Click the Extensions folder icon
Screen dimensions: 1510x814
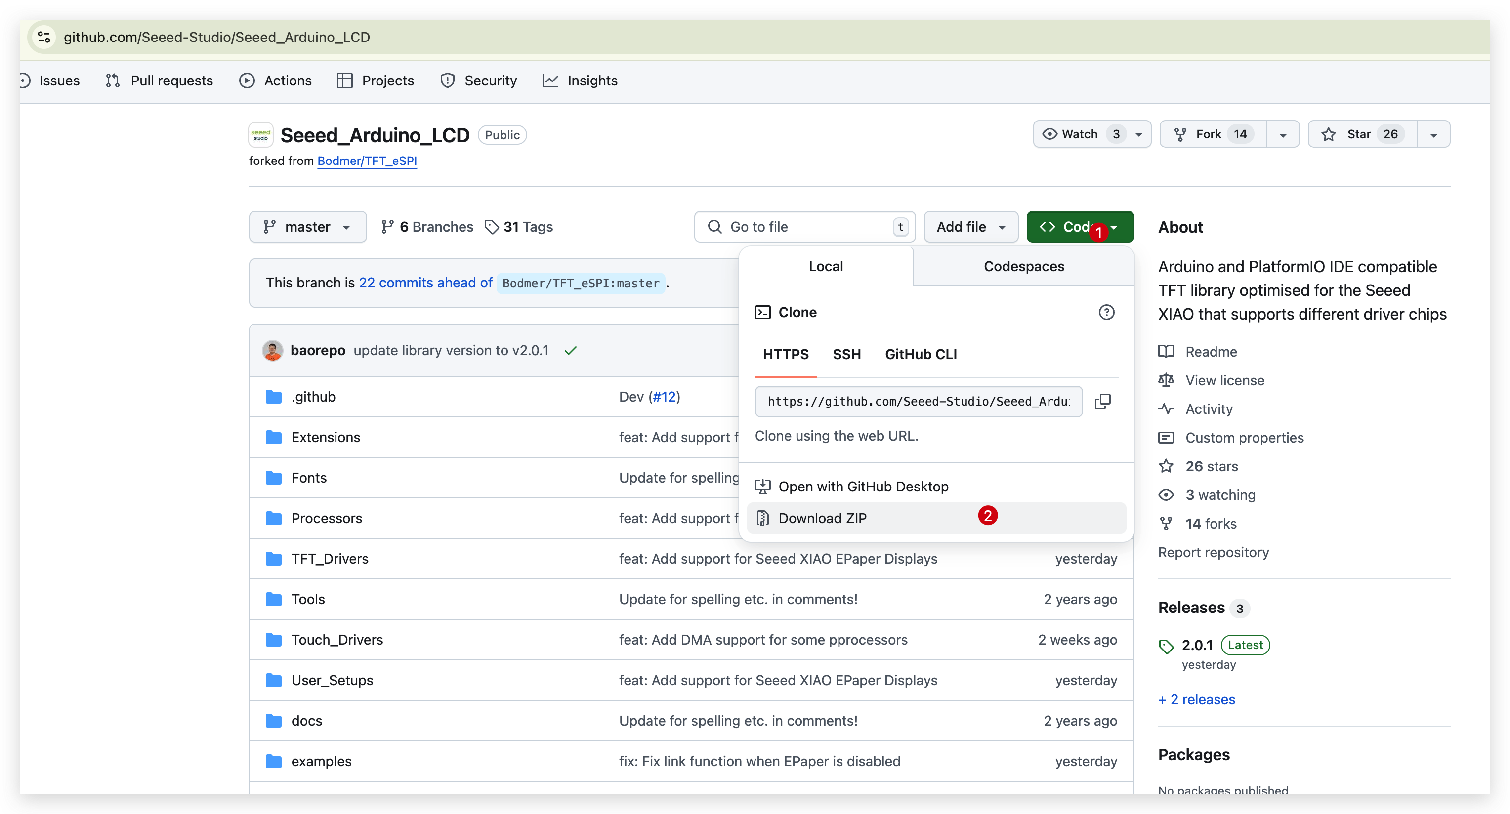tap(273, 437)
